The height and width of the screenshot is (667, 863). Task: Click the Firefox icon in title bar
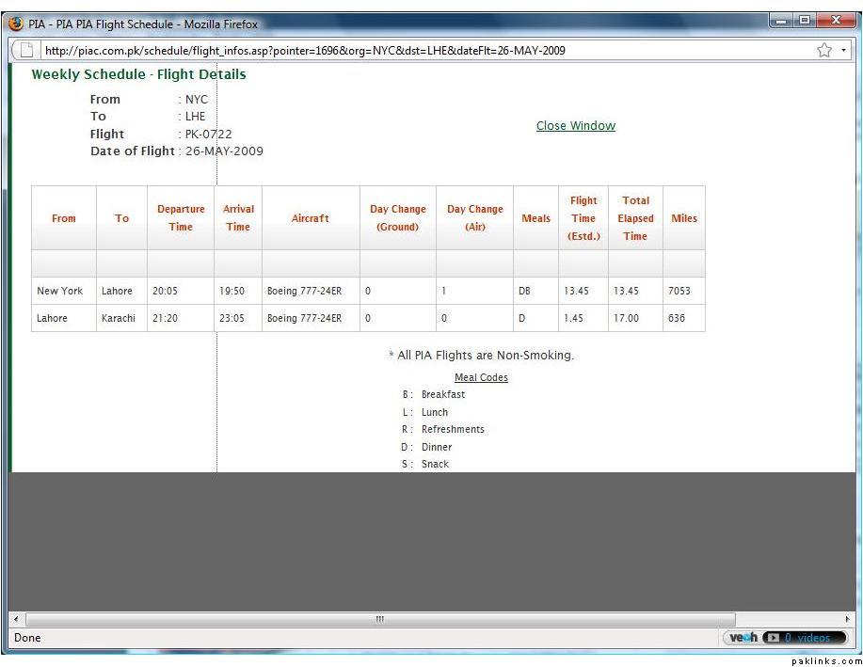tap(16, 24)
